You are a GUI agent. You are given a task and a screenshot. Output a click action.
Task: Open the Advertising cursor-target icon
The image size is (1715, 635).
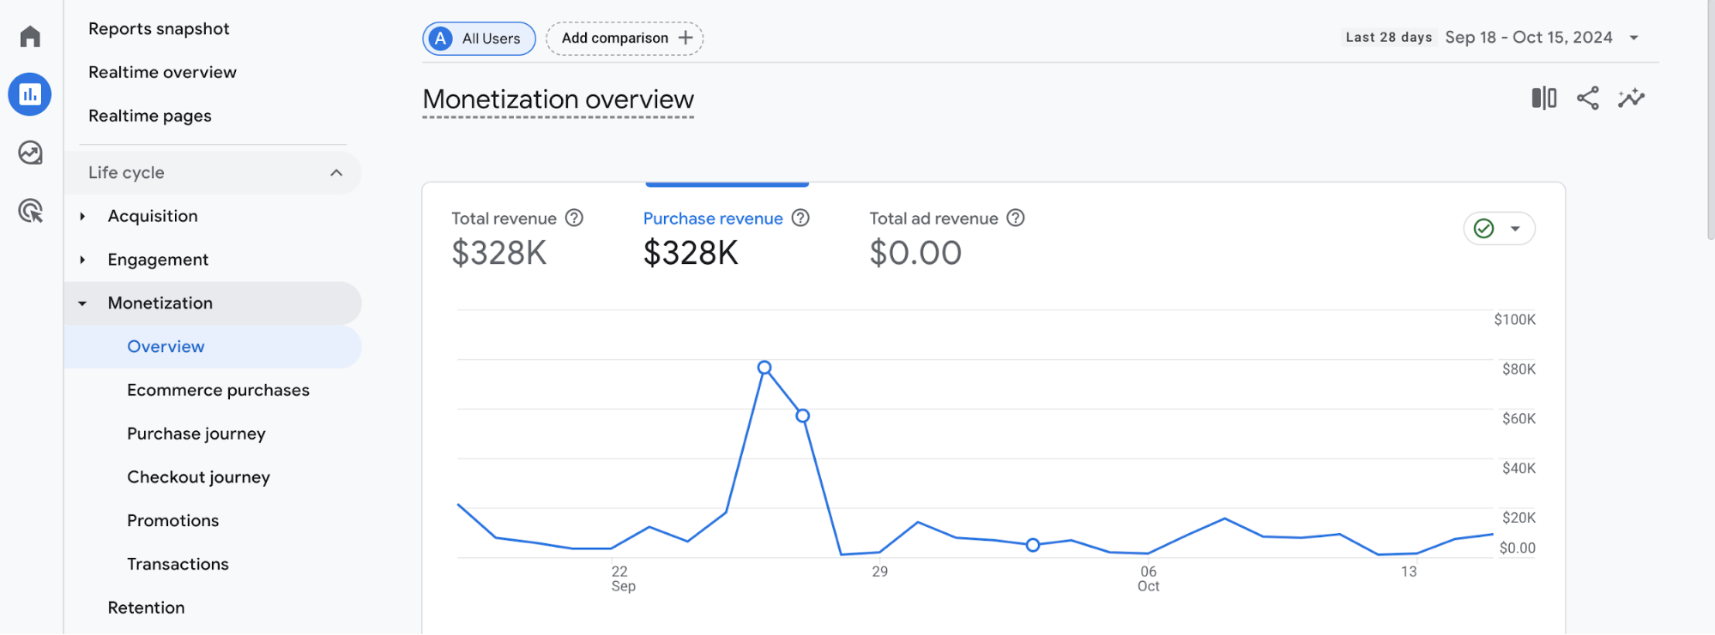tap(30, 211)
